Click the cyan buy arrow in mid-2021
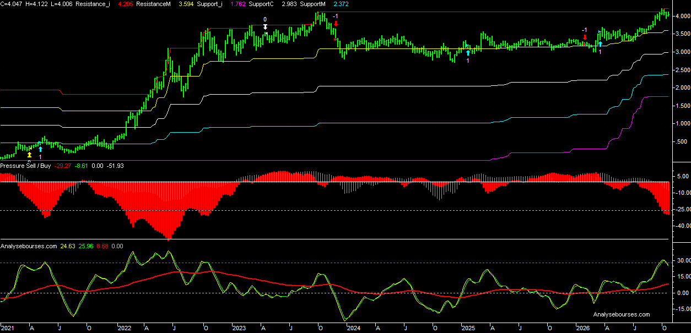Image resolution: width=691 pixels, height=333 pixels. (x=40, y=149)
